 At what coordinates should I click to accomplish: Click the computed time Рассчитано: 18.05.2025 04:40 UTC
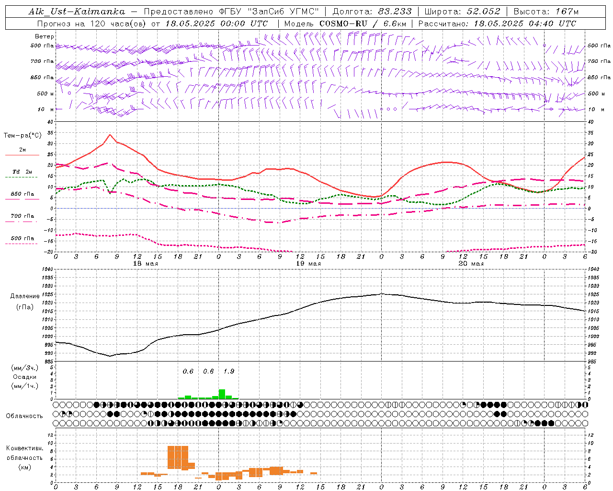coord(497,23)
